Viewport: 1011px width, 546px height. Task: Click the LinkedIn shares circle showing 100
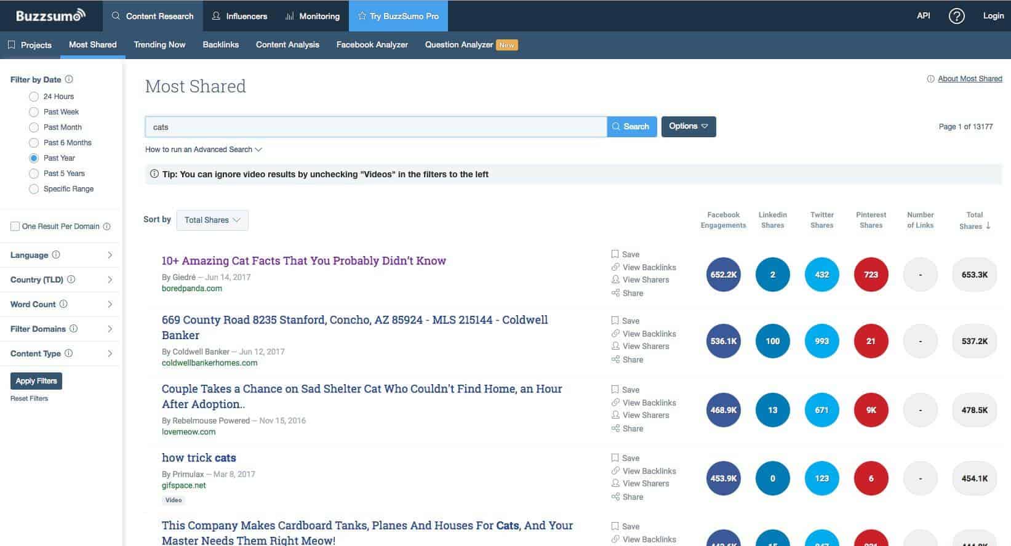coord(773,341)
